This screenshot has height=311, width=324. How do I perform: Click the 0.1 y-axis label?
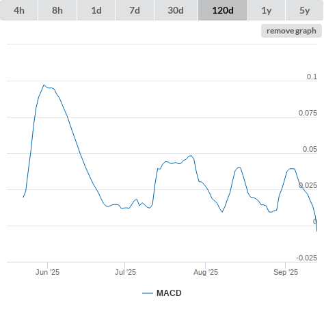pos(312,77)
